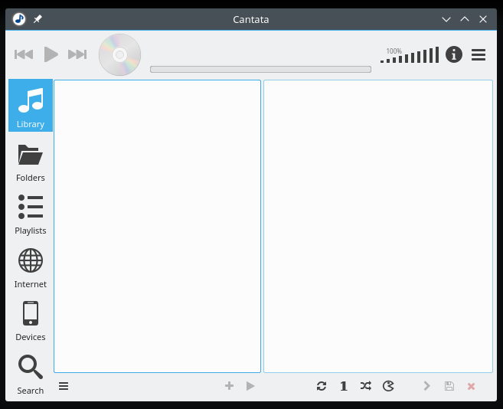
Task: Open the main hamburger menu
Action: pyautogui.click(x=479, y=54)
